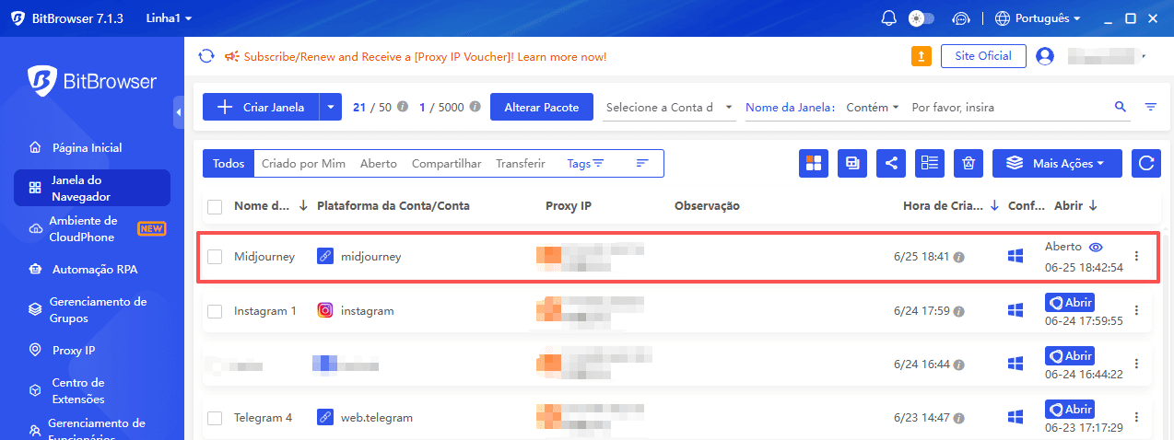Click the refresh list button

tap(1146, 163)
